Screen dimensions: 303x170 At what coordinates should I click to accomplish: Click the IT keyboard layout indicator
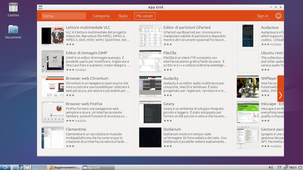coord(279,167)
